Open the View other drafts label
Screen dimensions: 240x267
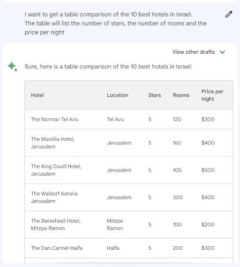click(194, 52)
